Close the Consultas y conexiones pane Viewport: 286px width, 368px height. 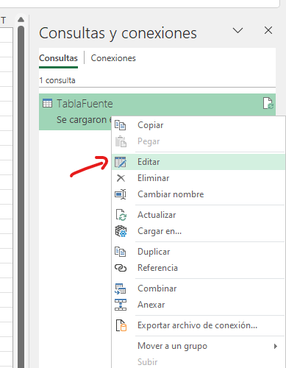tap(268, 30)
